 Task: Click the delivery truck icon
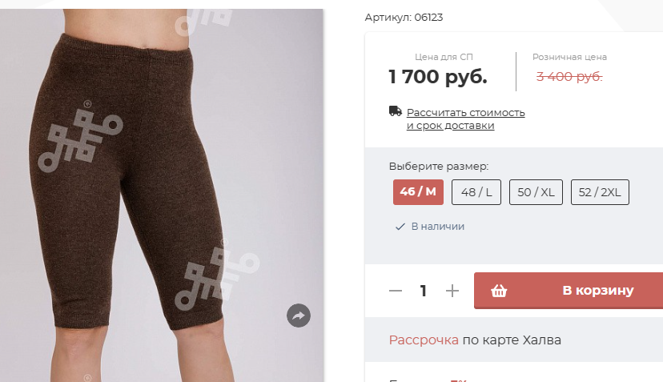click(x=396, y=111)
